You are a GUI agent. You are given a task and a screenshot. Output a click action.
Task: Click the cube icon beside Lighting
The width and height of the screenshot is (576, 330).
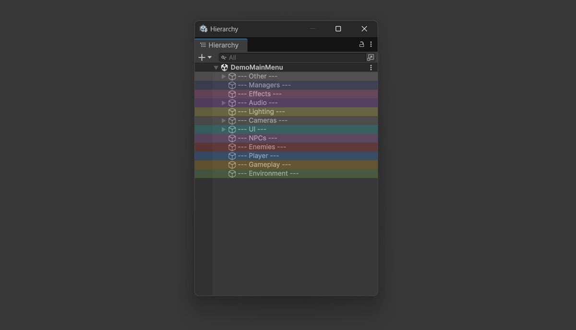(x=232, y=112)
